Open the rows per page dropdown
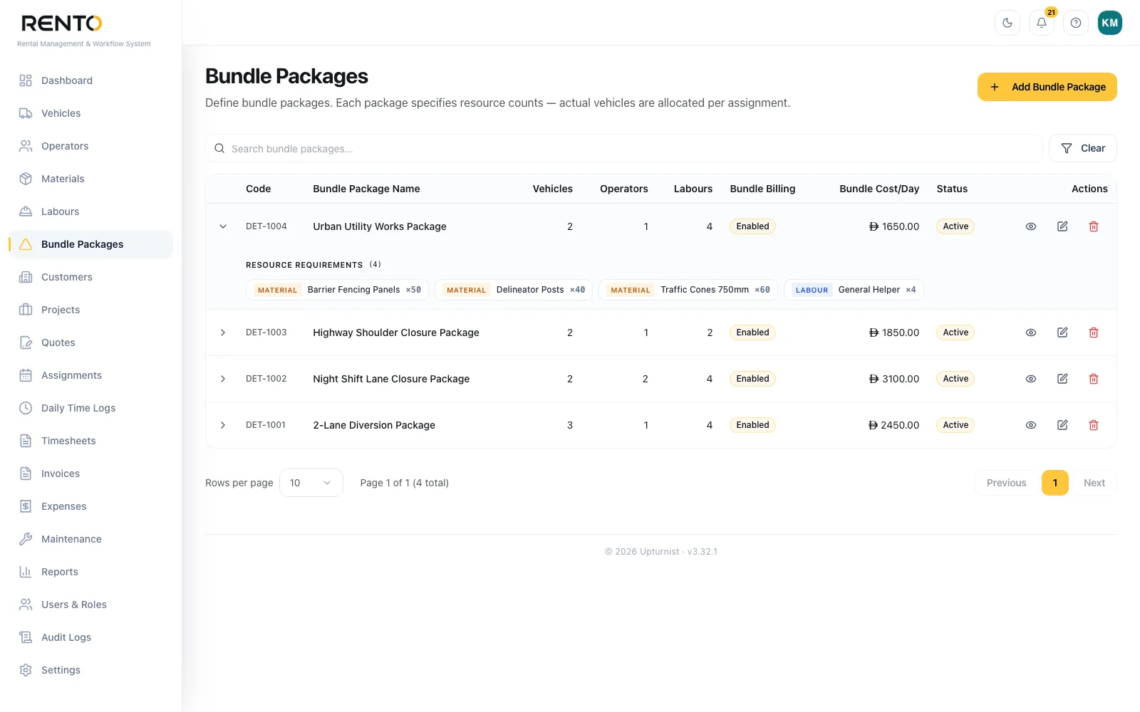Screen dimensions: 1140x712 pyautogui.click(x=311, y=483)
